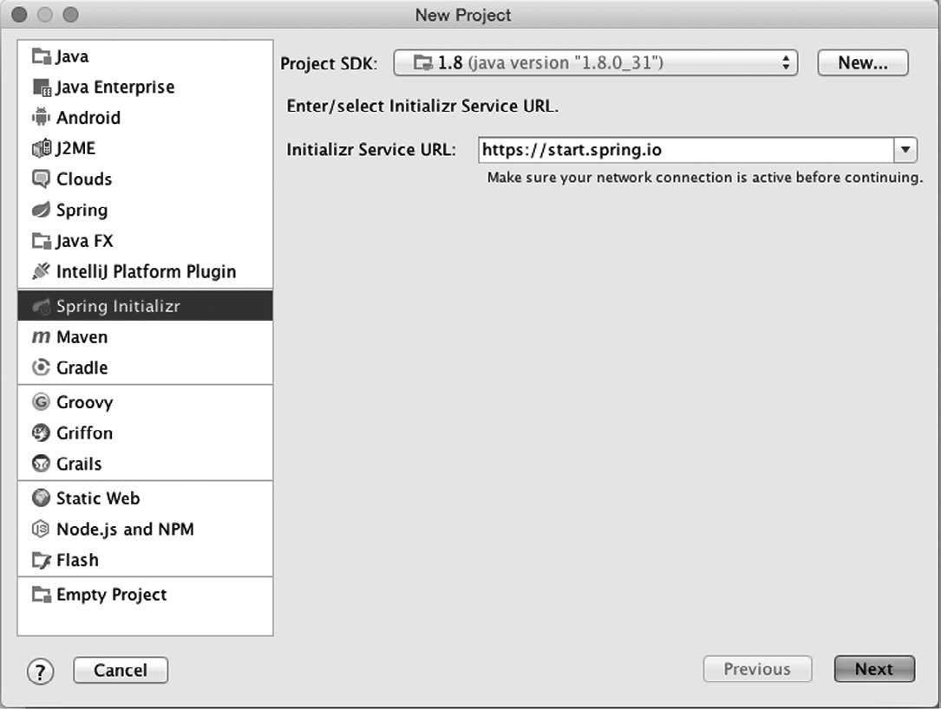Click the Groovy 'G' icon
941x709 pixels.
coord(41,402)
